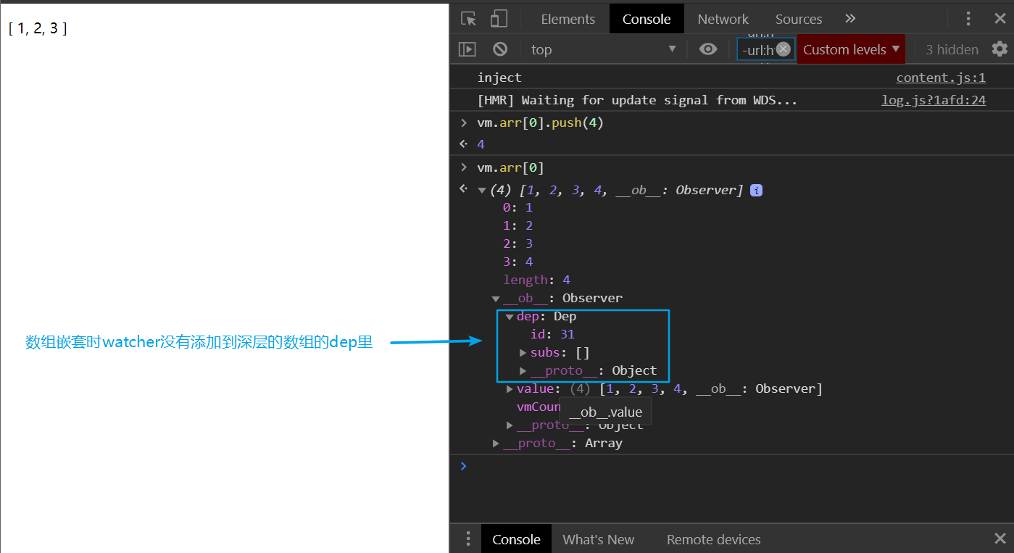Expand the __proto__: Array entry
The height and width of the screenshot is (553, 1014).
coord(496,444)
